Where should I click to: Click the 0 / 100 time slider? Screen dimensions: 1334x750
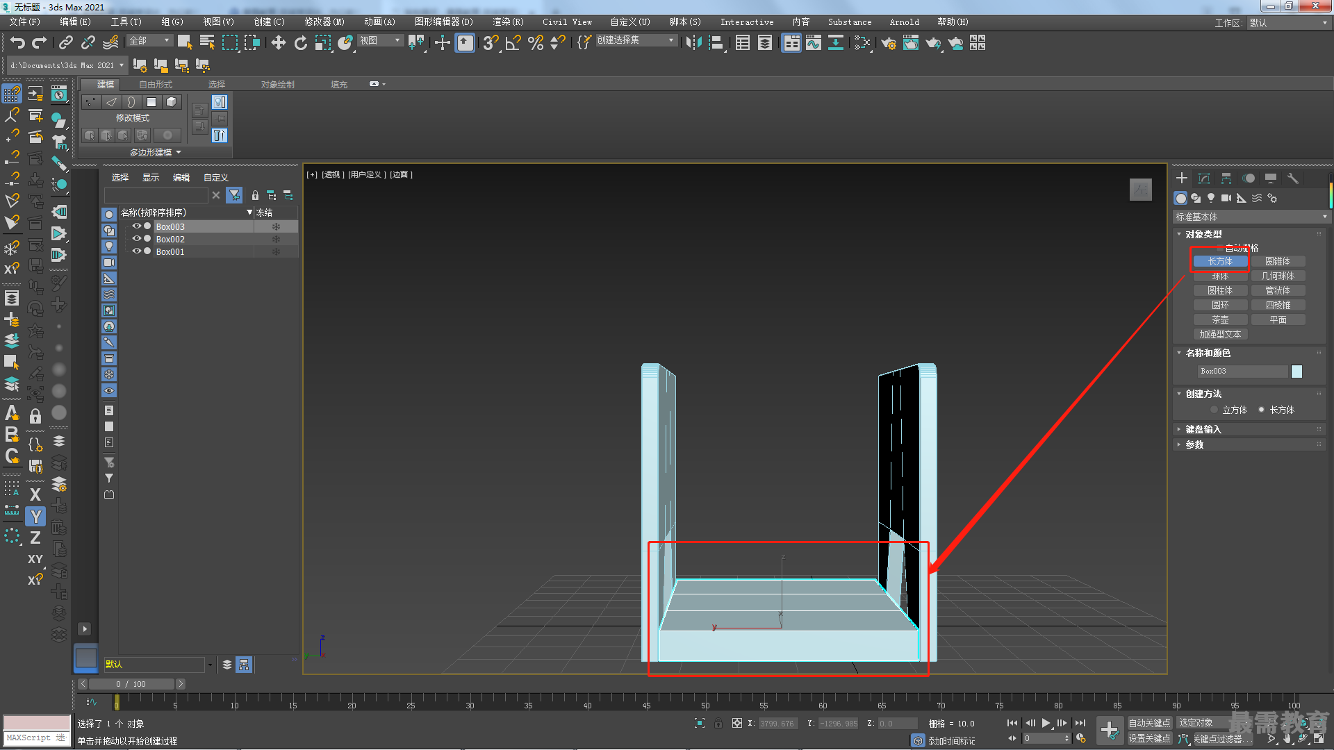click(x=131, y=684)
